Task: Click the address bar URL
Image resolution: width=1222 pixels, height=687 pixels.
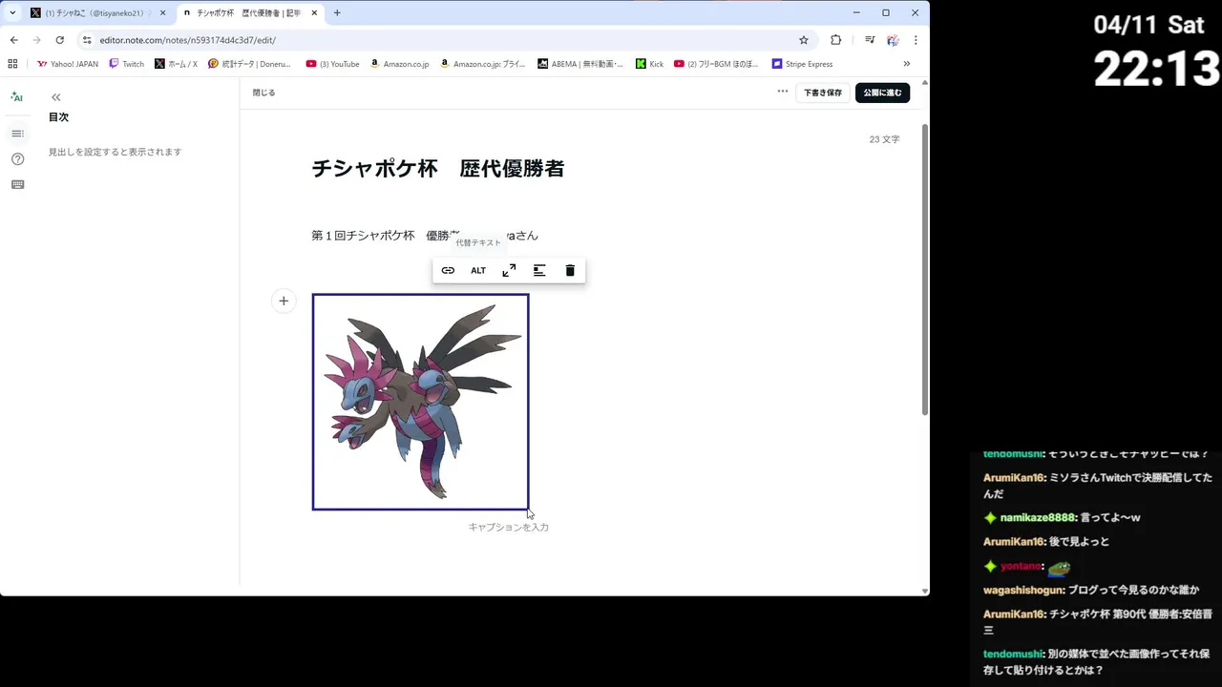Action: tap(187, 40)
